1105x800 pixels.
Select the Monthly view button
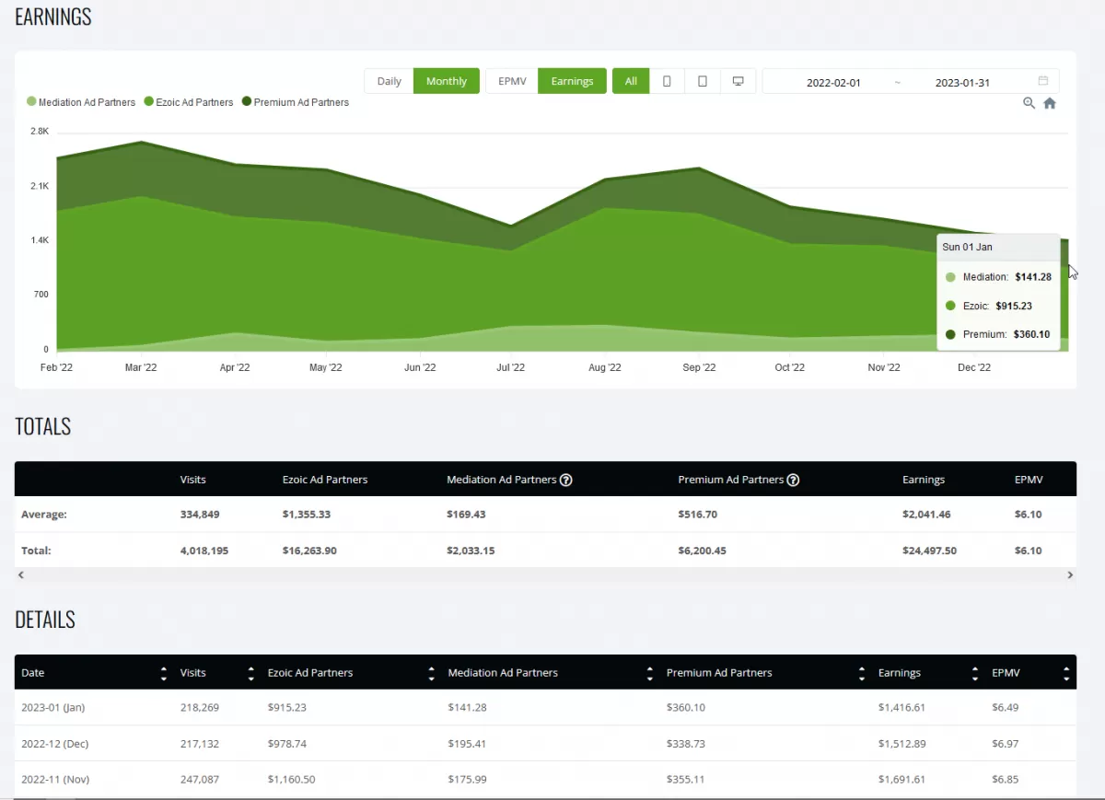447,81
